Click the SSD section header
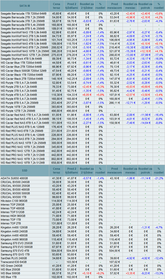 pyautogui.click(x=25, y=170)
